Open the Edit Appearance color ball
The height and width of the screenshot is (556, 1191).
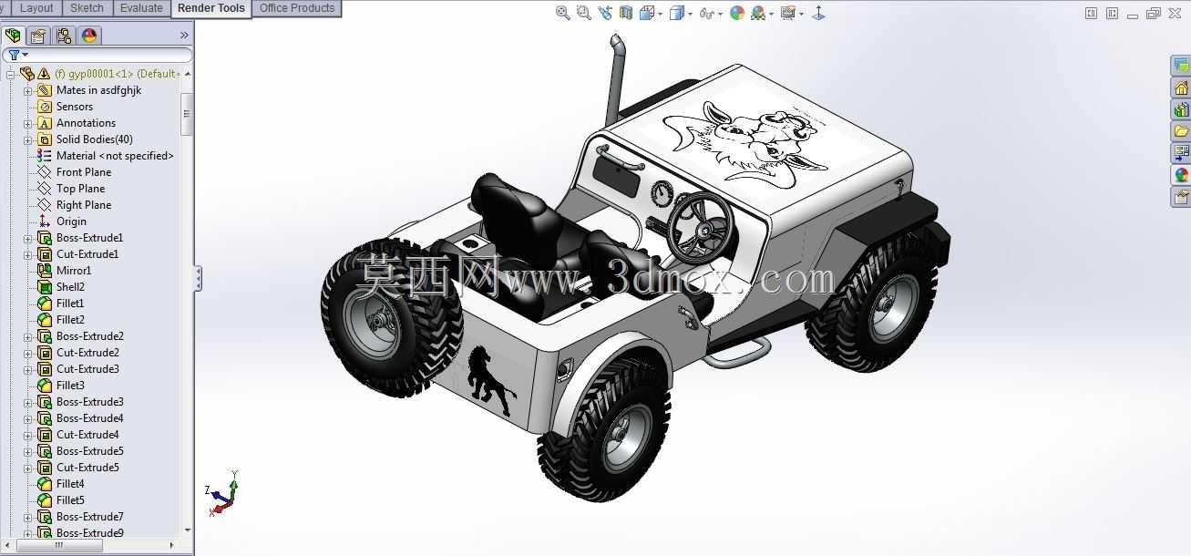coord(737,13)
